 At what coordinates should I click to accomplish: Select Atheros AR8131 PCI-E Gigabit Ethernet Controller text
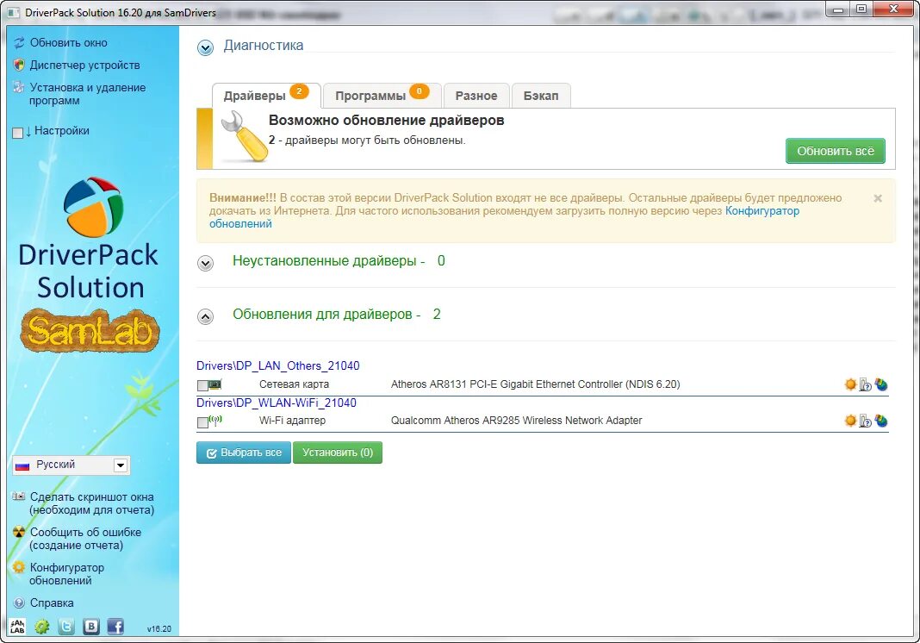(x=536, y=384)
